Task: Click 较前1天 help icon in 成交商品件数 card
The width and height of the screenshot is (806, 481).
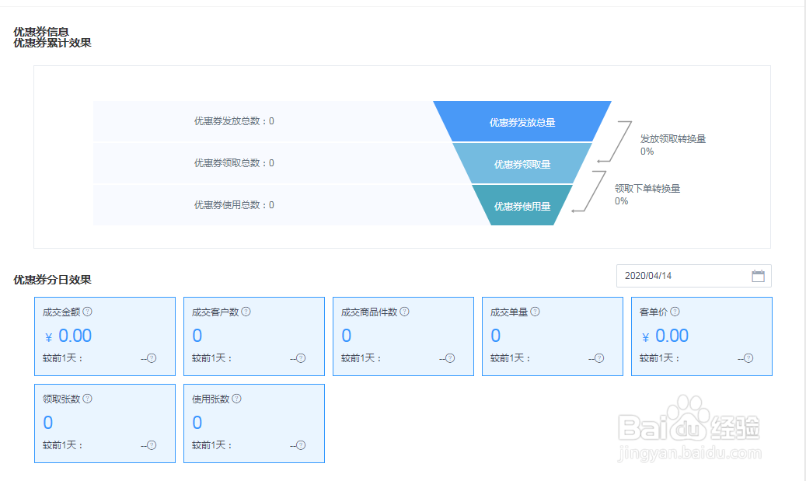Action: tap(450, 358)
